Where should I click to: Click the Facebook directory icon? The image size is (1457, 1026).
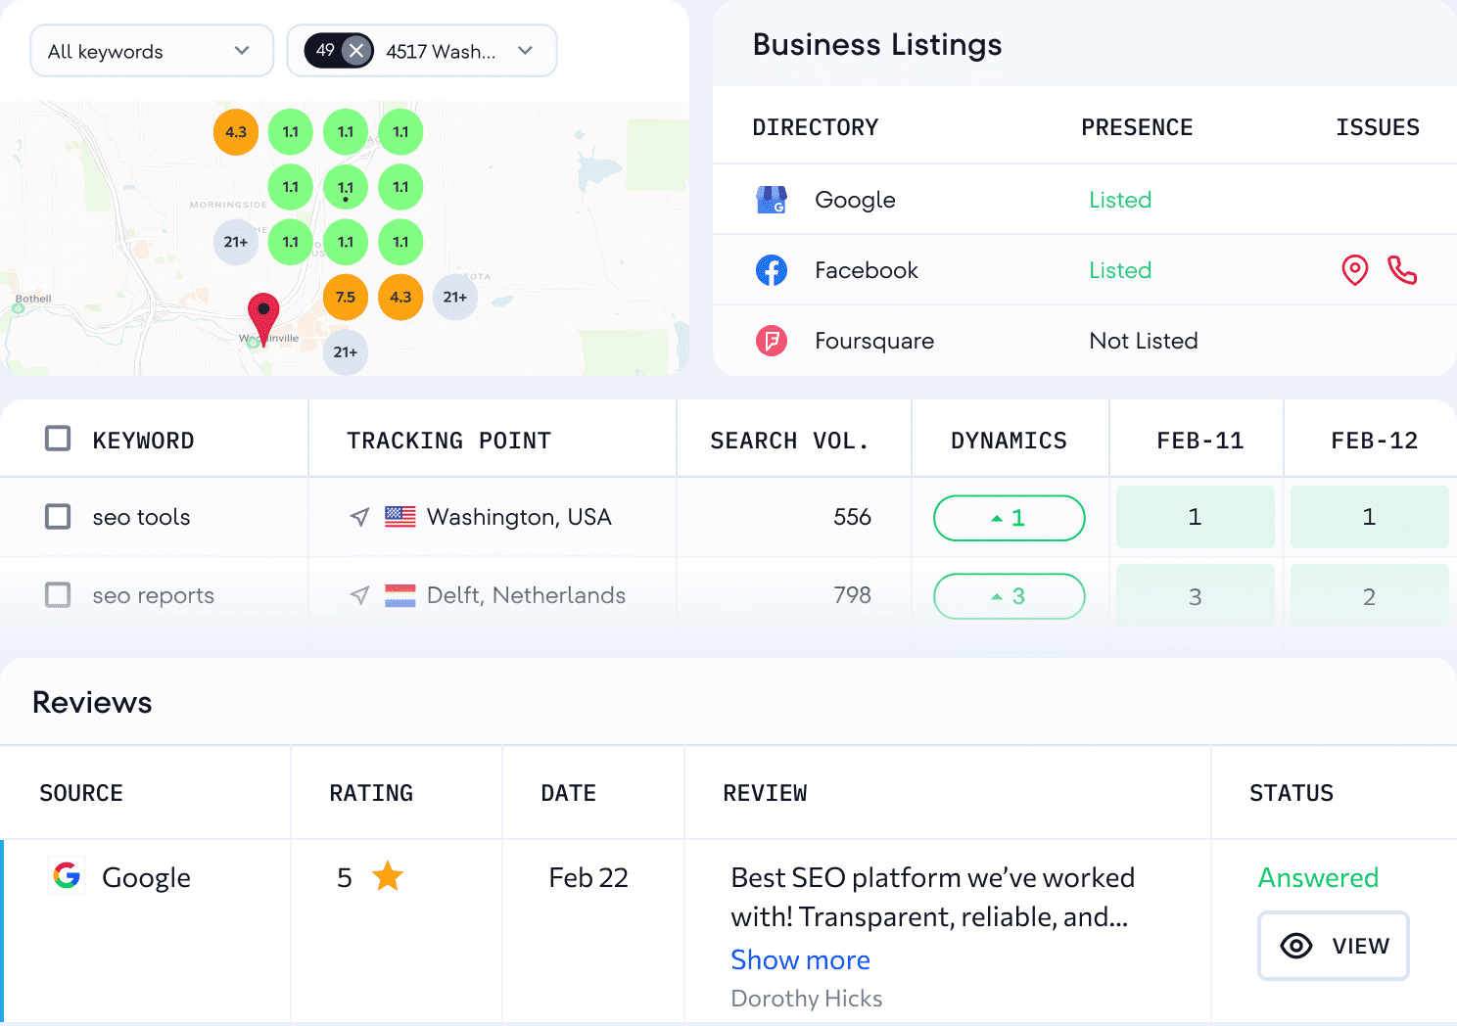click(772, 270)
